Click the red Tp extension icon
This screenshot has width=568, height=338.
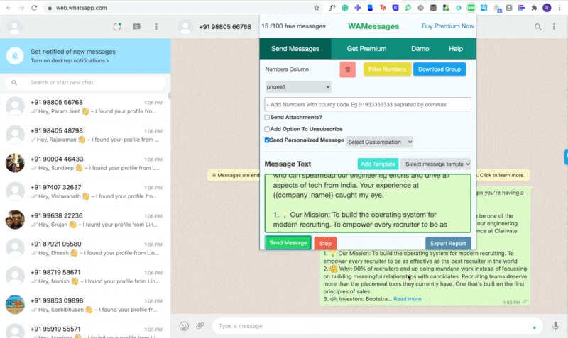[383, 8]
